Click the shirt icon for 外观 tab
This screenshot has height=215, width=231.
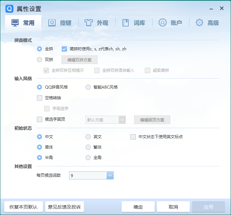pos(89,23)
